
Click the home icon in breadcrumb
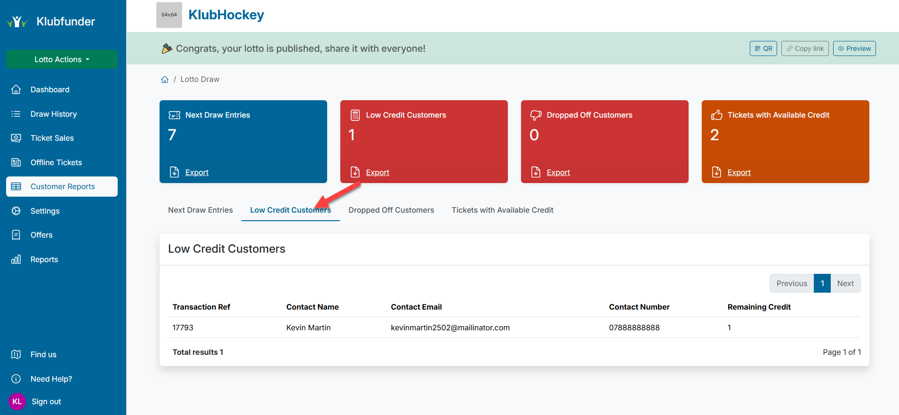165,80
